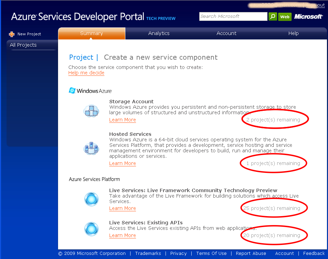This screenshot has width=328, height=259.
Task: Click the 2009 Microsoft Corporation copyright text
Action: pyautogui.click(x=92, y=254)
